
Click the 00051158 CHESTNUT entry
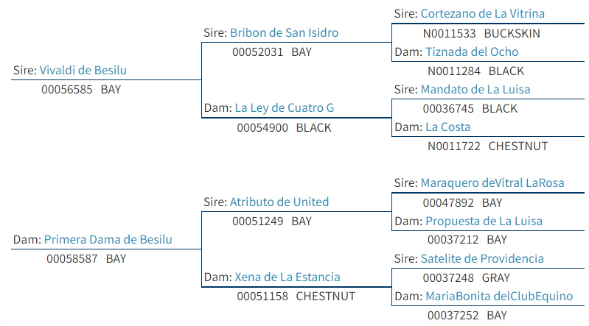coord(296,297)
